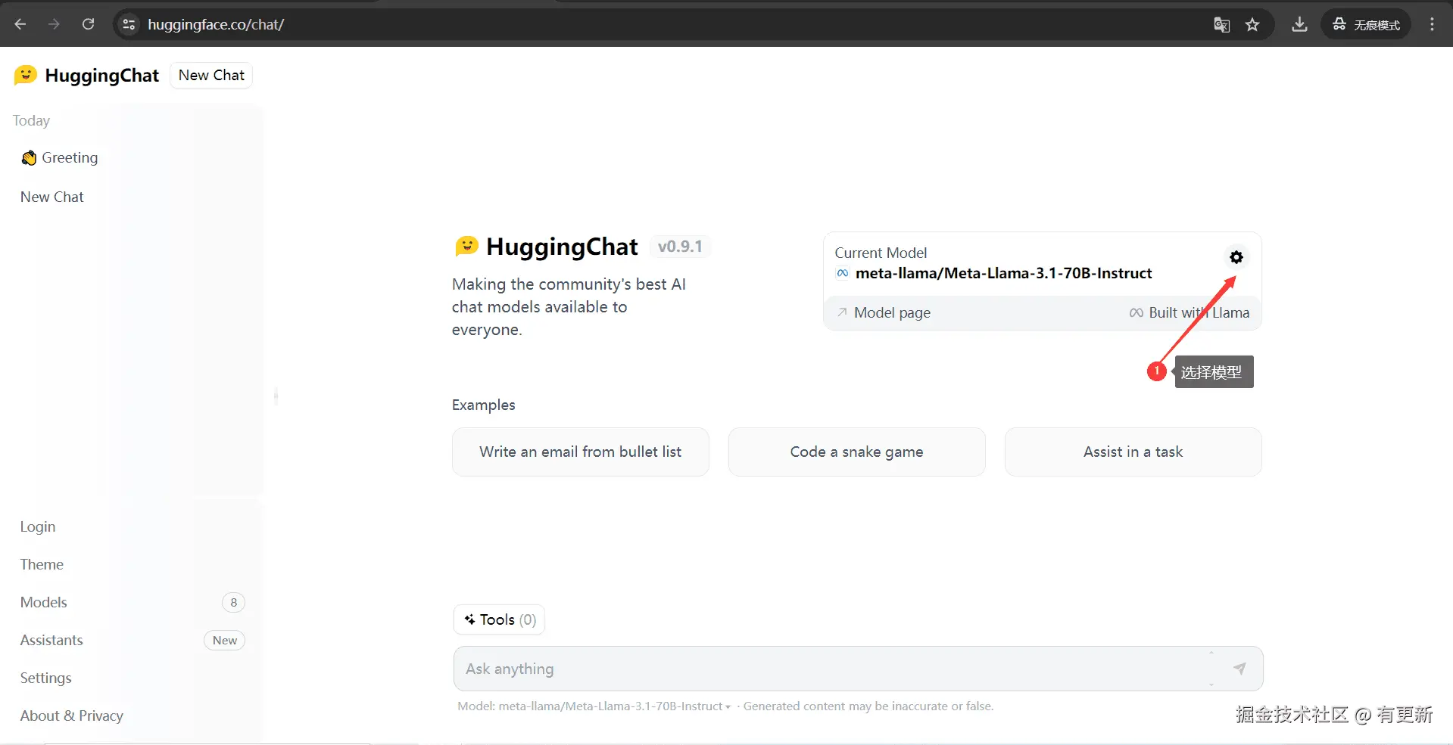The height and width of the screenshot is (745, 1453).
Task: Click the address bar URL
Action: point(216,24)
